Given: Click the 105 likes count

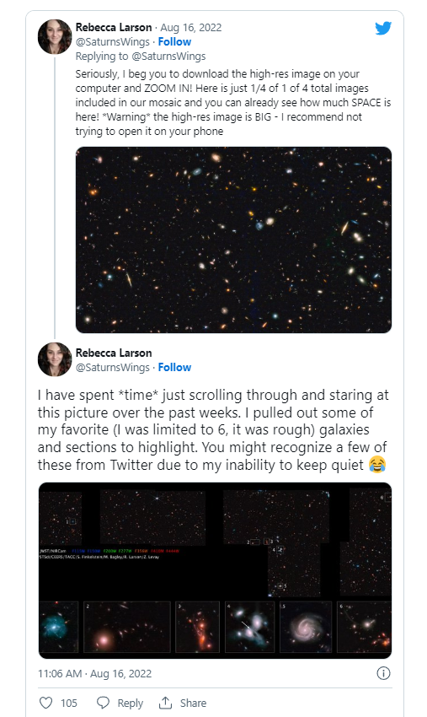Looking at the screenshot, I should click(69, 703).
